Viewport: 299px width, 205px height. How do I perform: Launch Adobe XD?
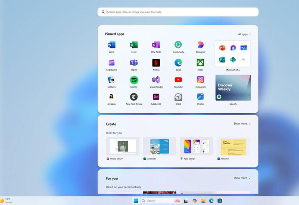tap(156, 97)
